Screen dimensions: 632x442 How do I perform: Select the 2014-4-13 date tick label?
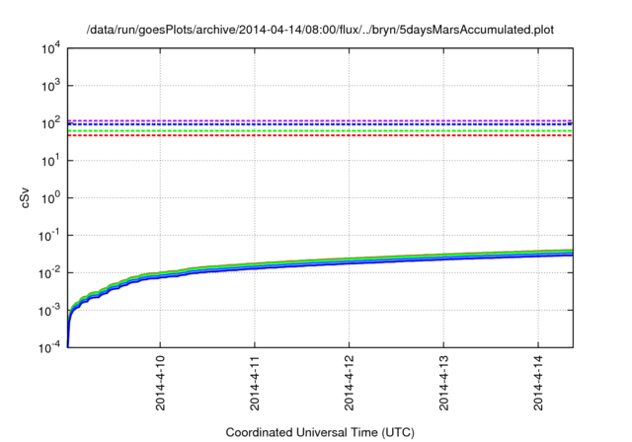[x=443, y=383]
